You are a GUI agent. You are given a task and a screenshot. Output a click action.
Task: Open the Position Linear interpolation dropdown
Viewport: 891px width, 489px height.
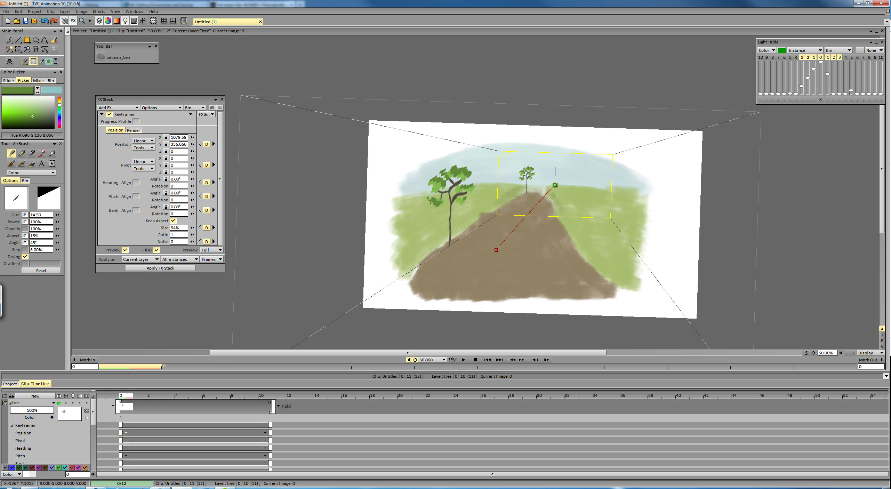click(143, 141)
